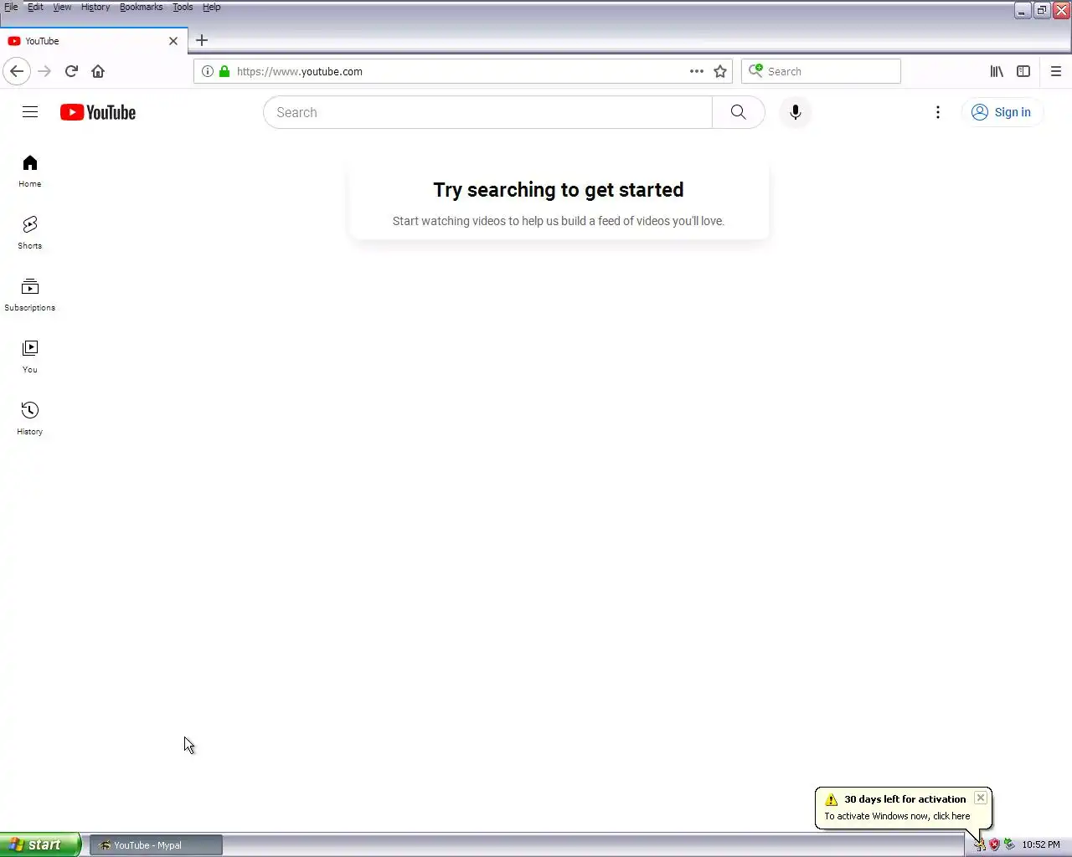Open the Library toolbar button

(x=997, y=71)
